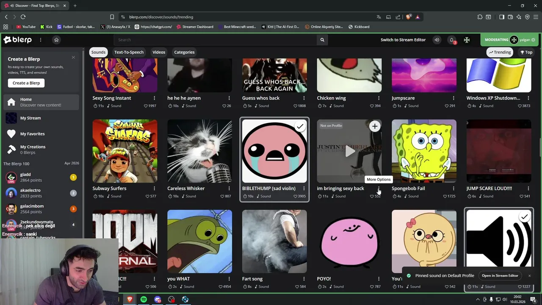Like JUMP SCARE LOUD via the 541 heart
Screen dimensions: 542x305
525,196
